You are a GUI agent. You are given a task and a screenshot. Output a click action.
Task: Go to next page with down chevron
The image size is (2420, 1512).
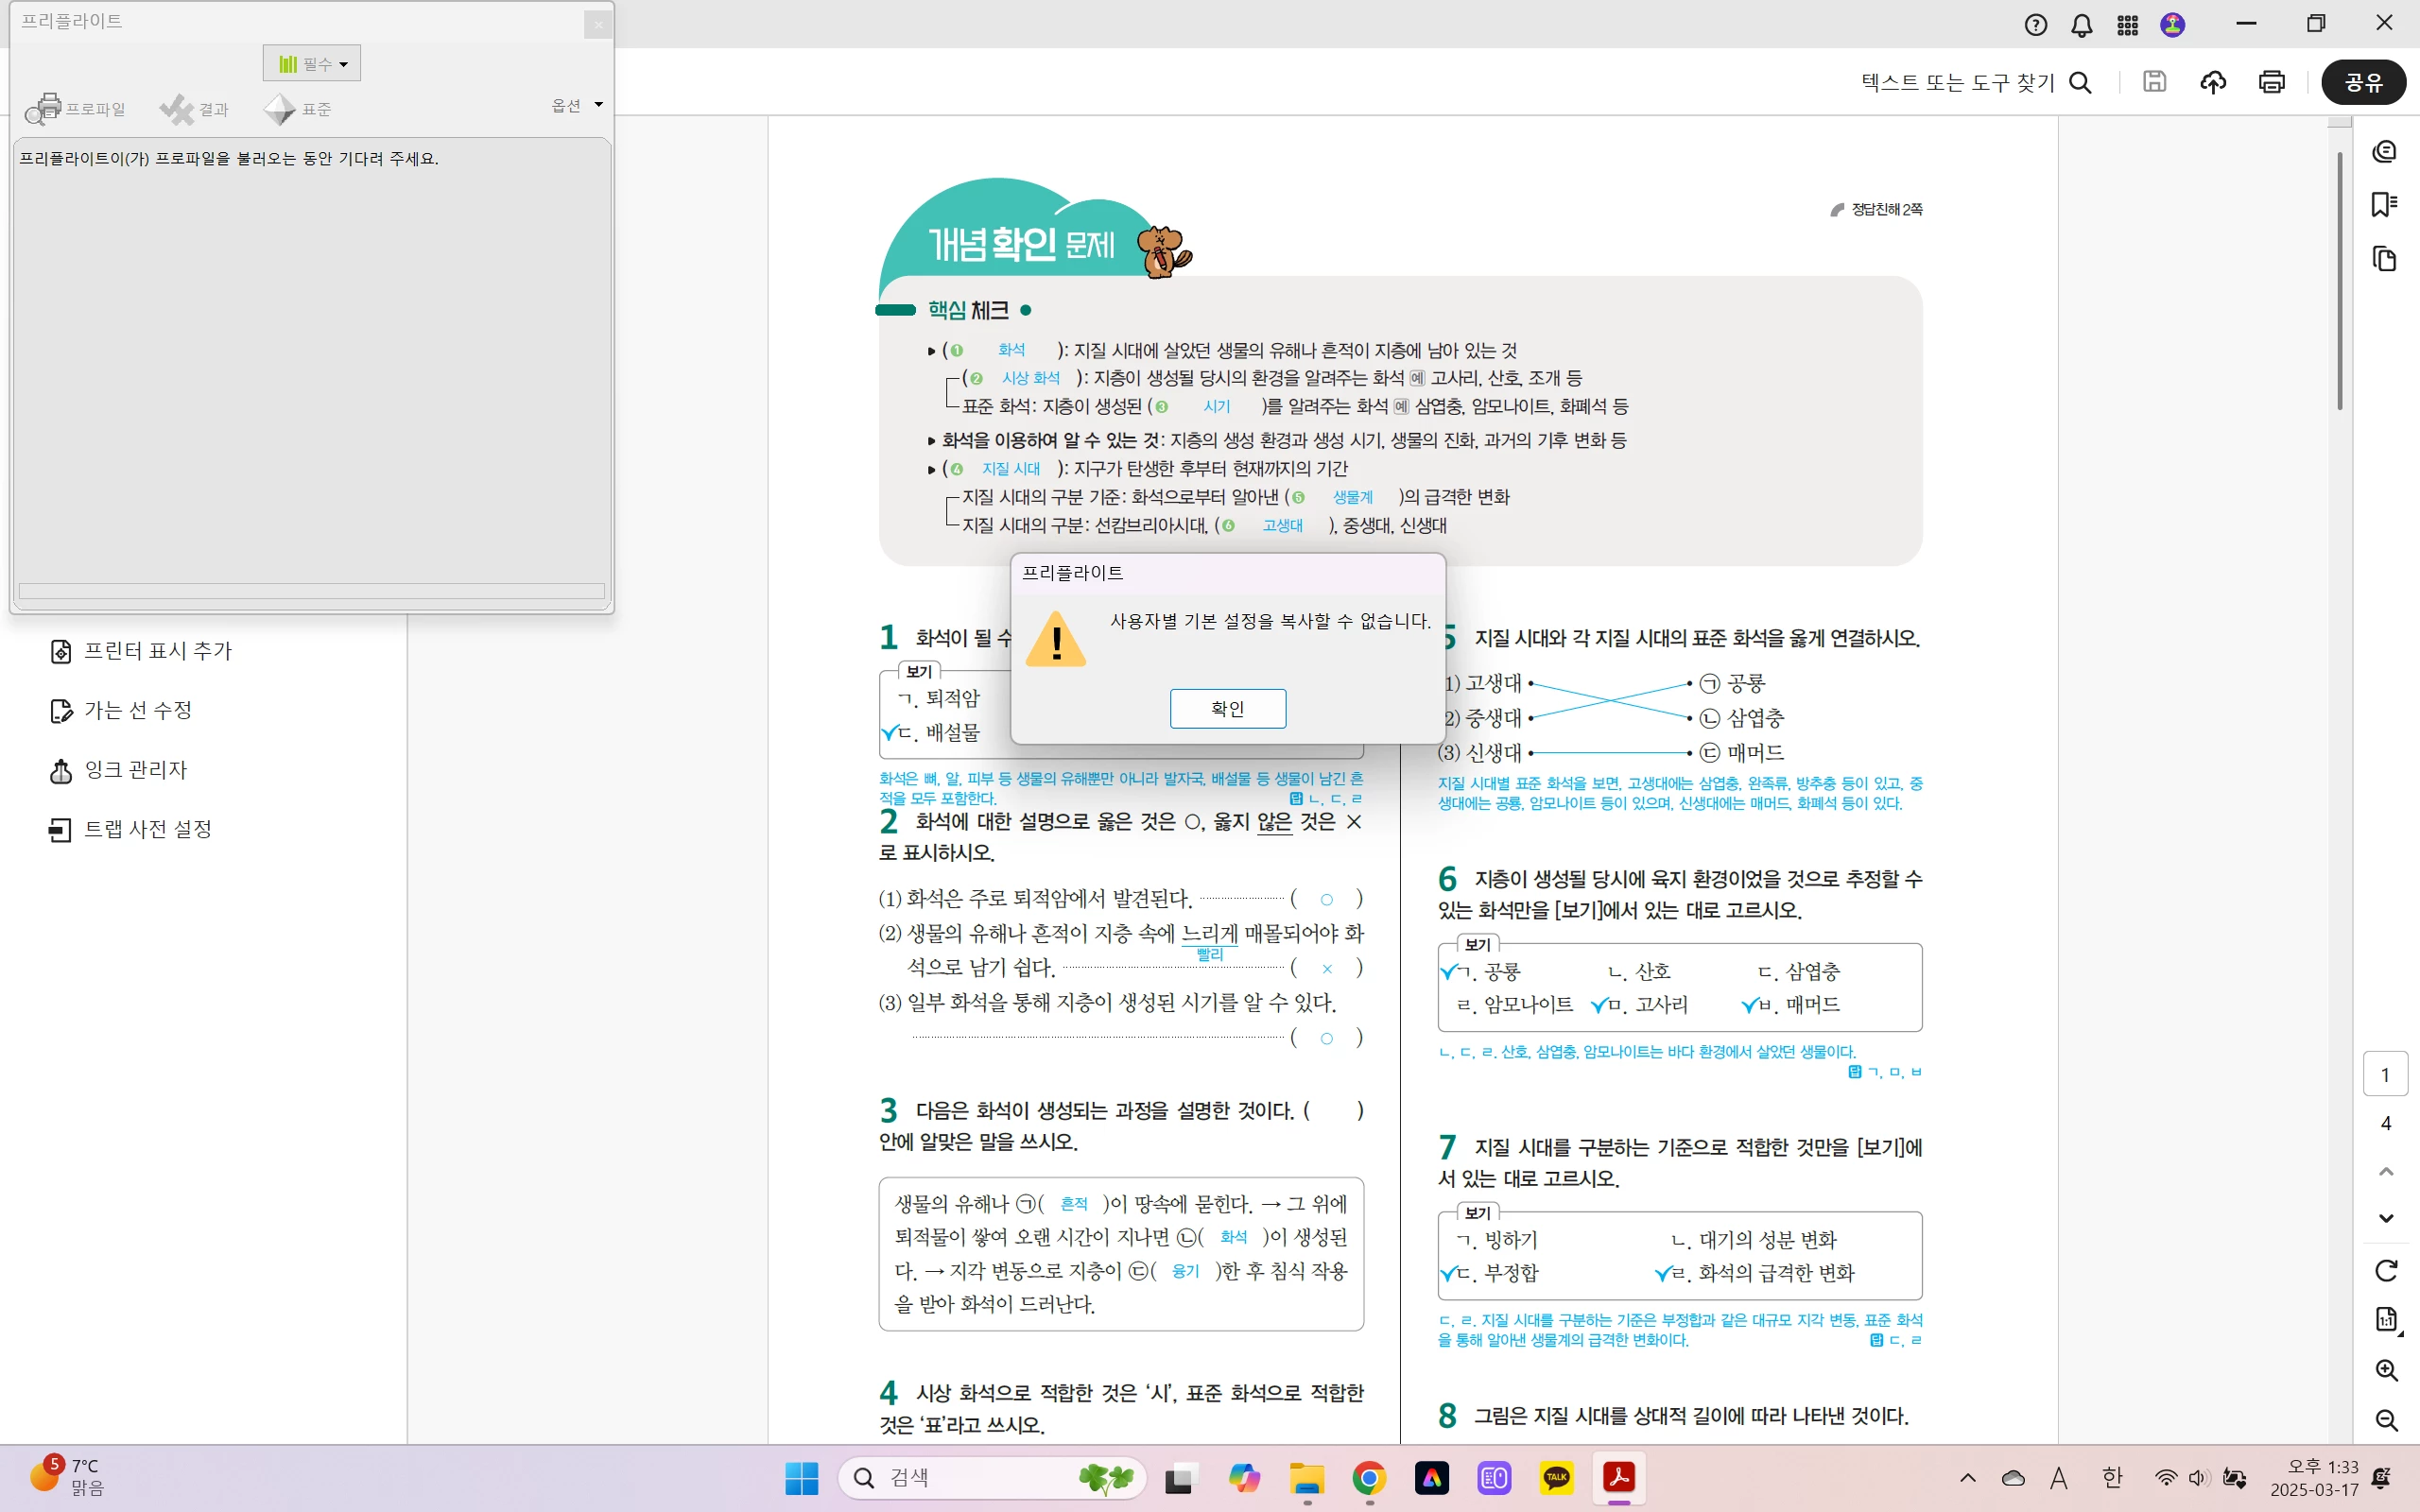point(2386,1218)
